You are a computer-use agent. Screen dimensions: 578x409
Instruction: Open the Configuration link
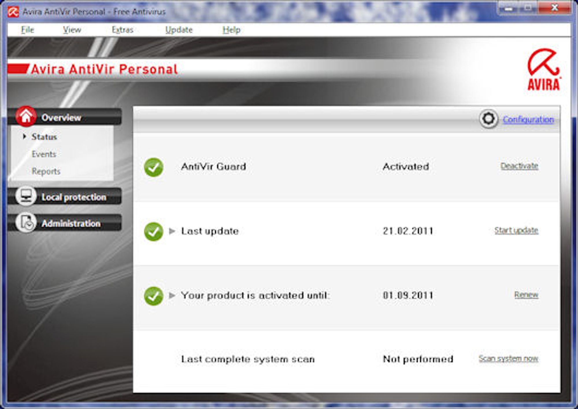pyautogui.click(x=528, y=119)
